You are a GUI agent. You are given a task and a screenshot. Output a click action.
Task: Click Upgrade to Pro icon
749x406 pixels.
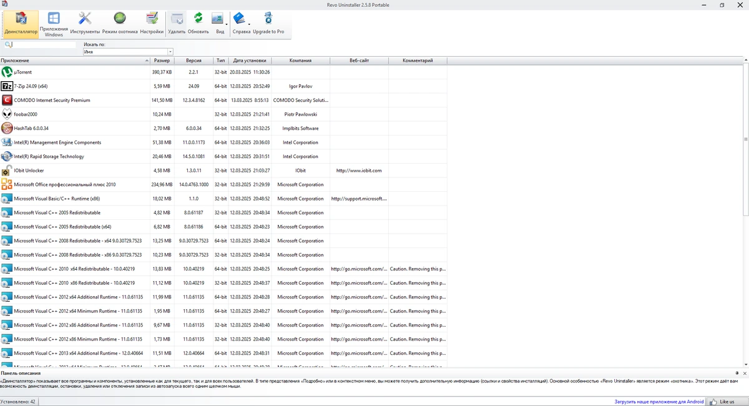pos(268,19)
